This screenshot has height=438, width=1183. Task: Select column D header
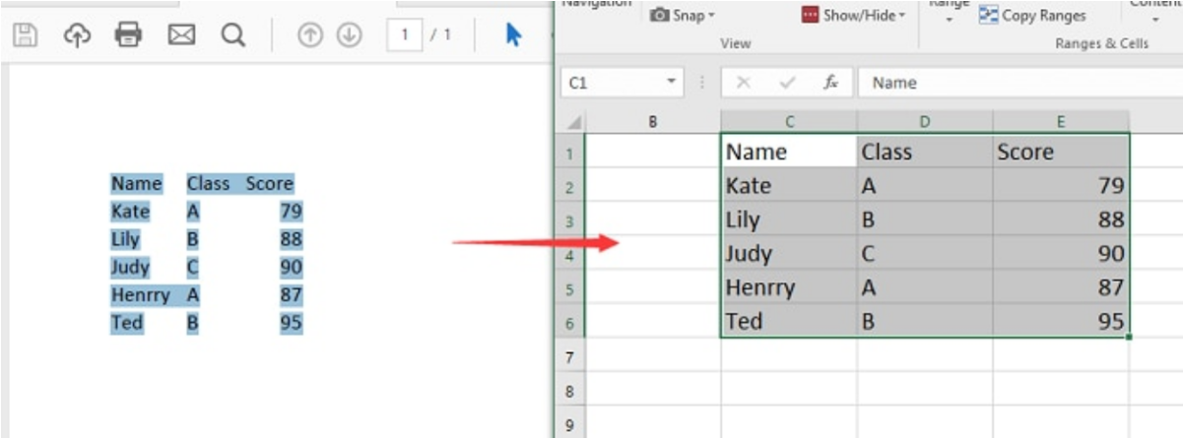(924, 121)
